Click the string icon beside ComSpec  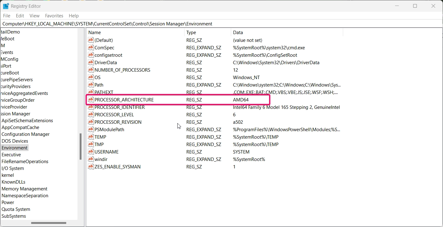91,47
